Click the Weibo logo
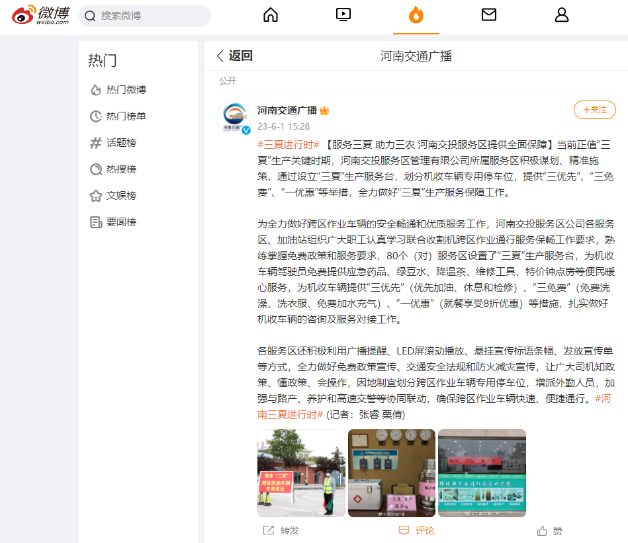This screenshot has width=628, height=543. tap(40, 15)
